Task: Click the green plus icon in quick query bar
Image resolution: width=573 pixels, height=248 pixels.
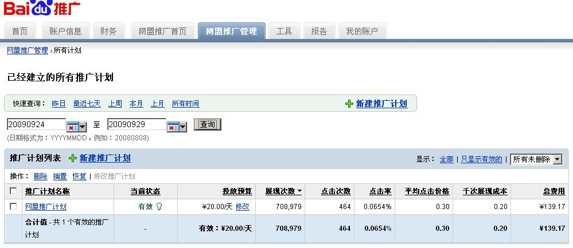Action: pyautogui.click(x=349, y=104)
